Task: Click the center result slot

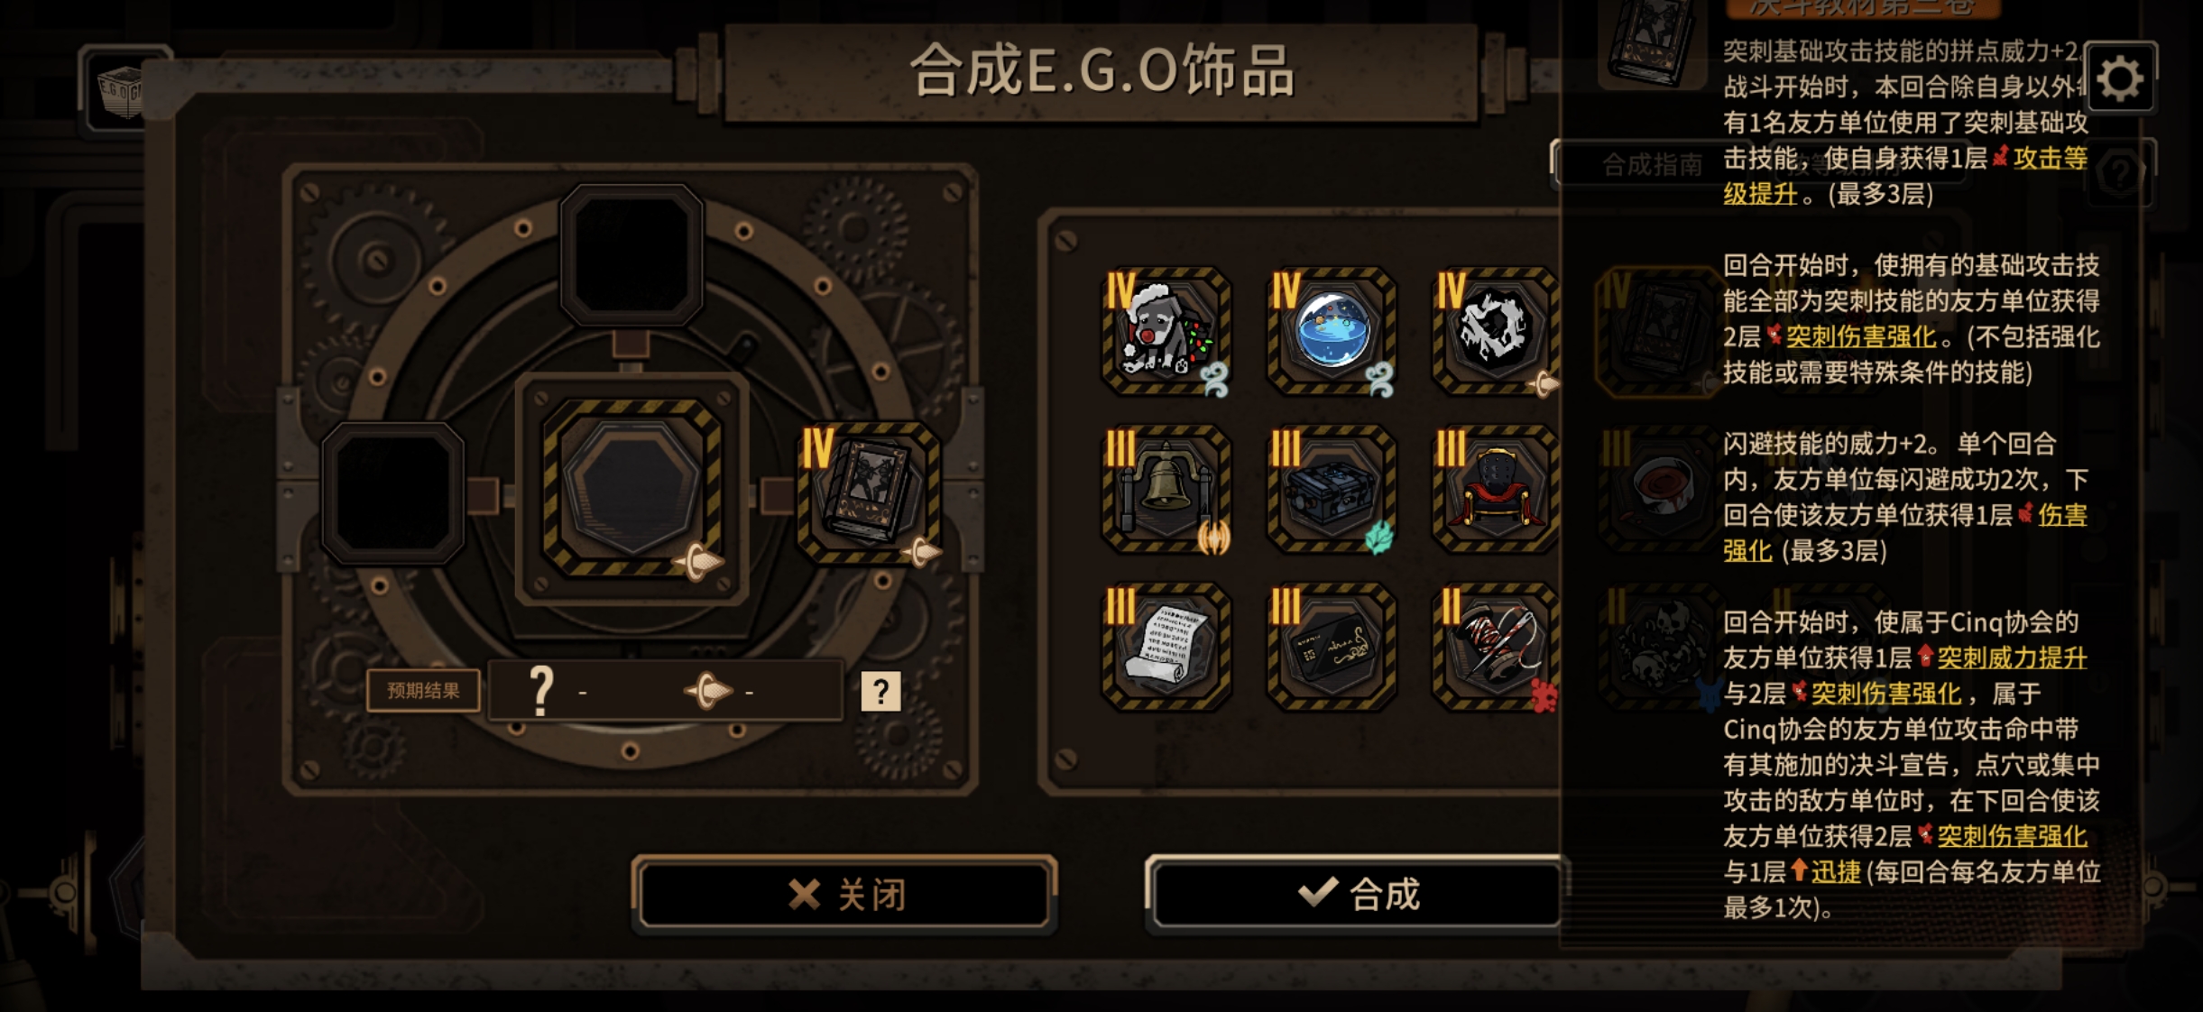Action: click(631, 489)
